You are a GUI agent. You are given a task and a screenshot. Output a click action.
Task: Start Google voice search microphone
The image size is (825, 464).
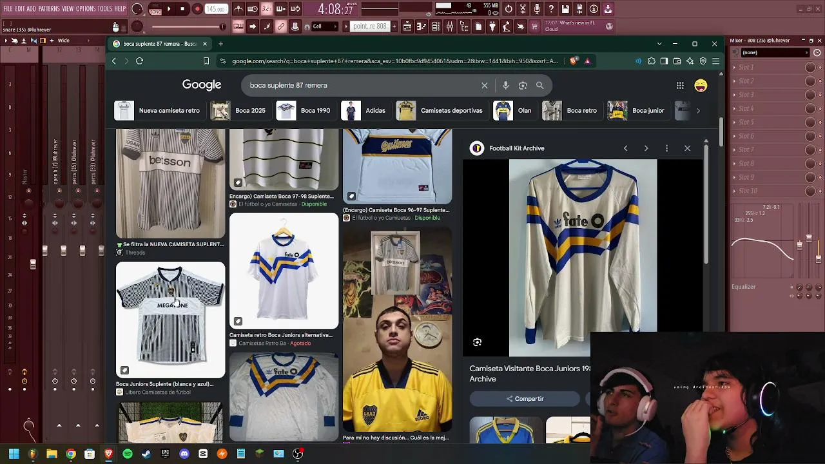pos(505,85)
